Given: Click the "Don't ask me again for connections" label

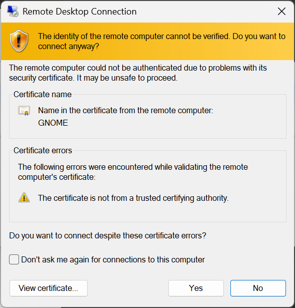Looking at the screenshot, I should [x=113, y=260].
